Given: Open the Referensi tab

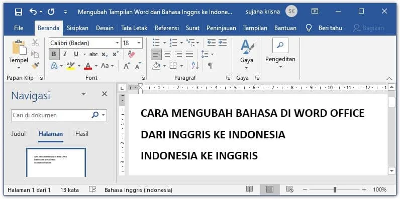Looking at the screenshot, I should (x=167, y=28).
